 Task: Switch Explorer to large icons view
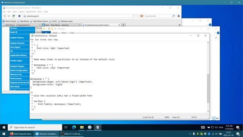pyautogui.click(x=217, y=118)
